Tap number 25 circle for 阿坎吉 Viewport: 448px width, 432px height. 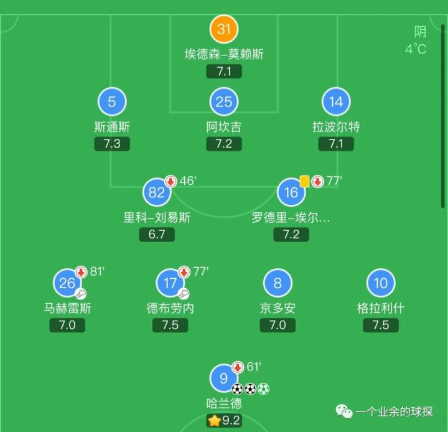click(224, 102)
